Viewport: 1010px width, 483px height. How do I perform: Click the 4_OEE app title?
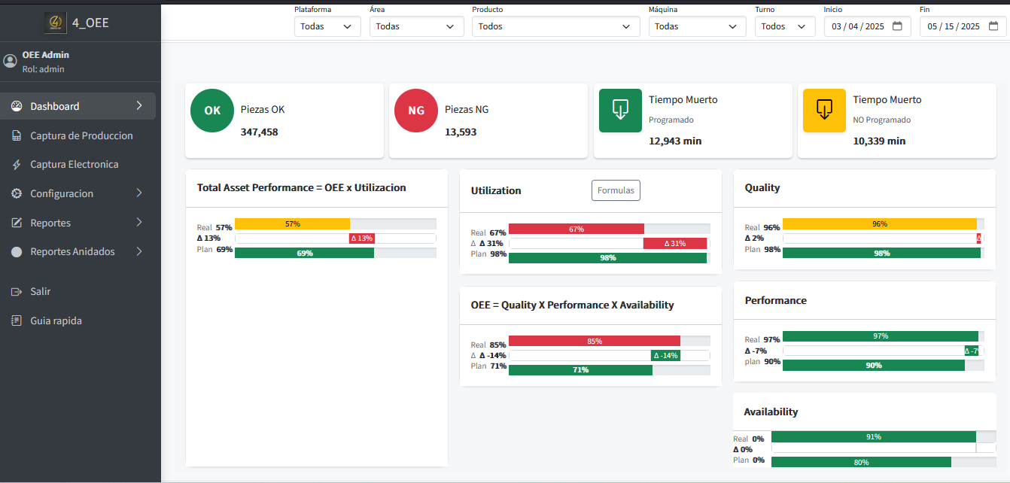pyautogui.click(x=90, y=23)
